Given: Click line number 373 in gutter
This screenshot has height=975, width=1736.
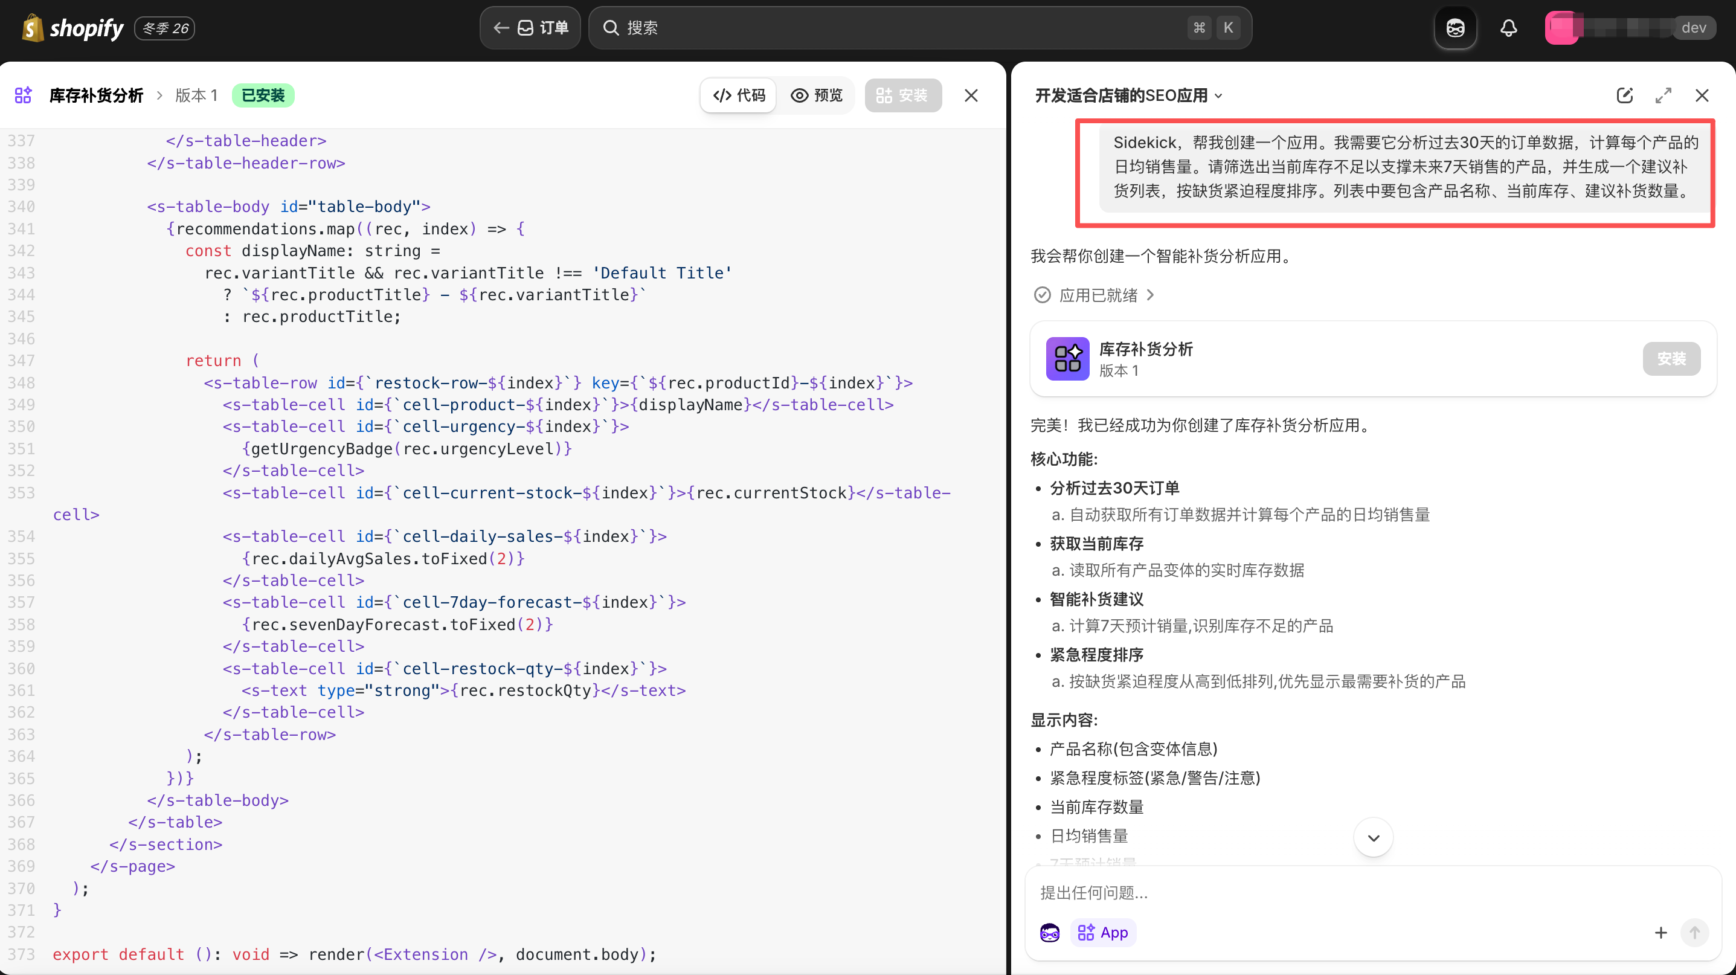Looking at the screenshot, I should pos(21,954).
